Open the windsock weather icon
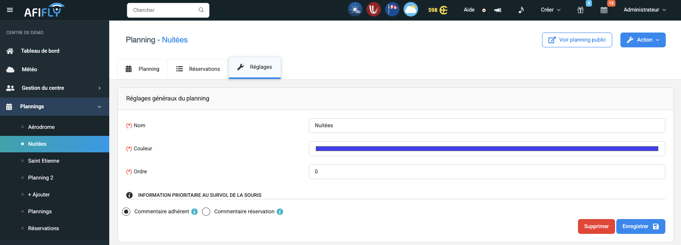This screenshot has width=681, height=245. 392,9
